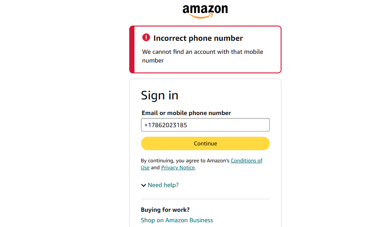389x227 pixels.
Task: Click the cannot find account error message
Action: (202, 56)
